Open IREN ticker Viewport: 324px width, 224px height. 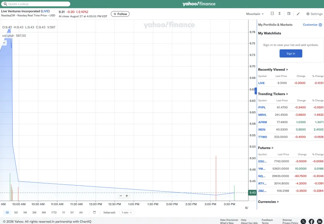pos(262,130)
